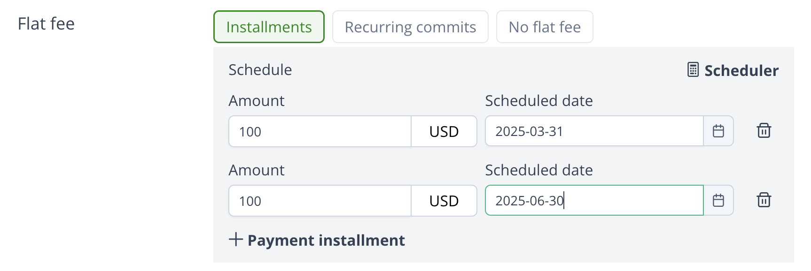Click the Scheduler calculator icon
The width and height of the screenshot is (811, 271).
coord(693,69)
